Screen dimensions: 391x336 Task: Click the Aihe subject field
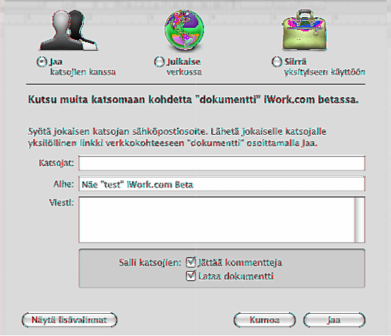222,184
